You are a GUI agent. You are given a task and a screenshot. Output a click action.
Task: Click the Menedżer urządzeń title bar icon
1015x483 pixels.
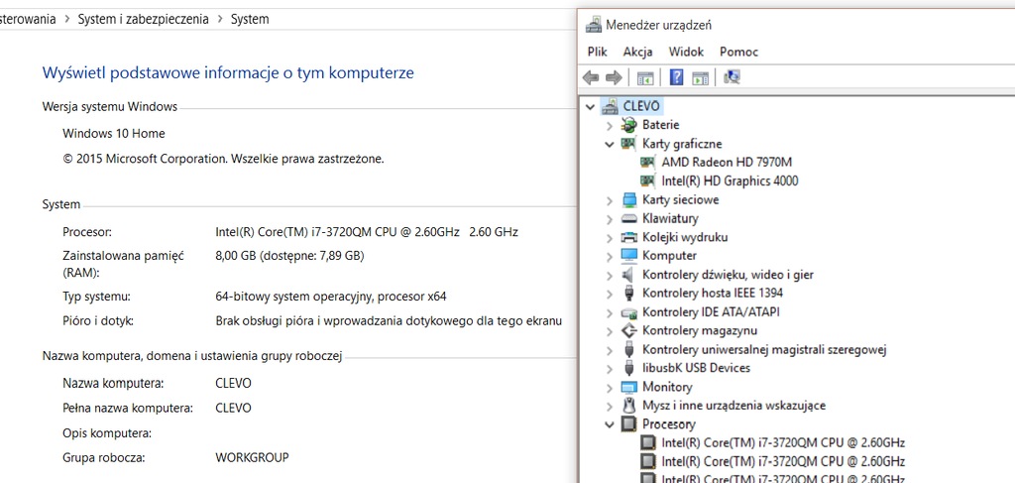(x=593, y=25)
